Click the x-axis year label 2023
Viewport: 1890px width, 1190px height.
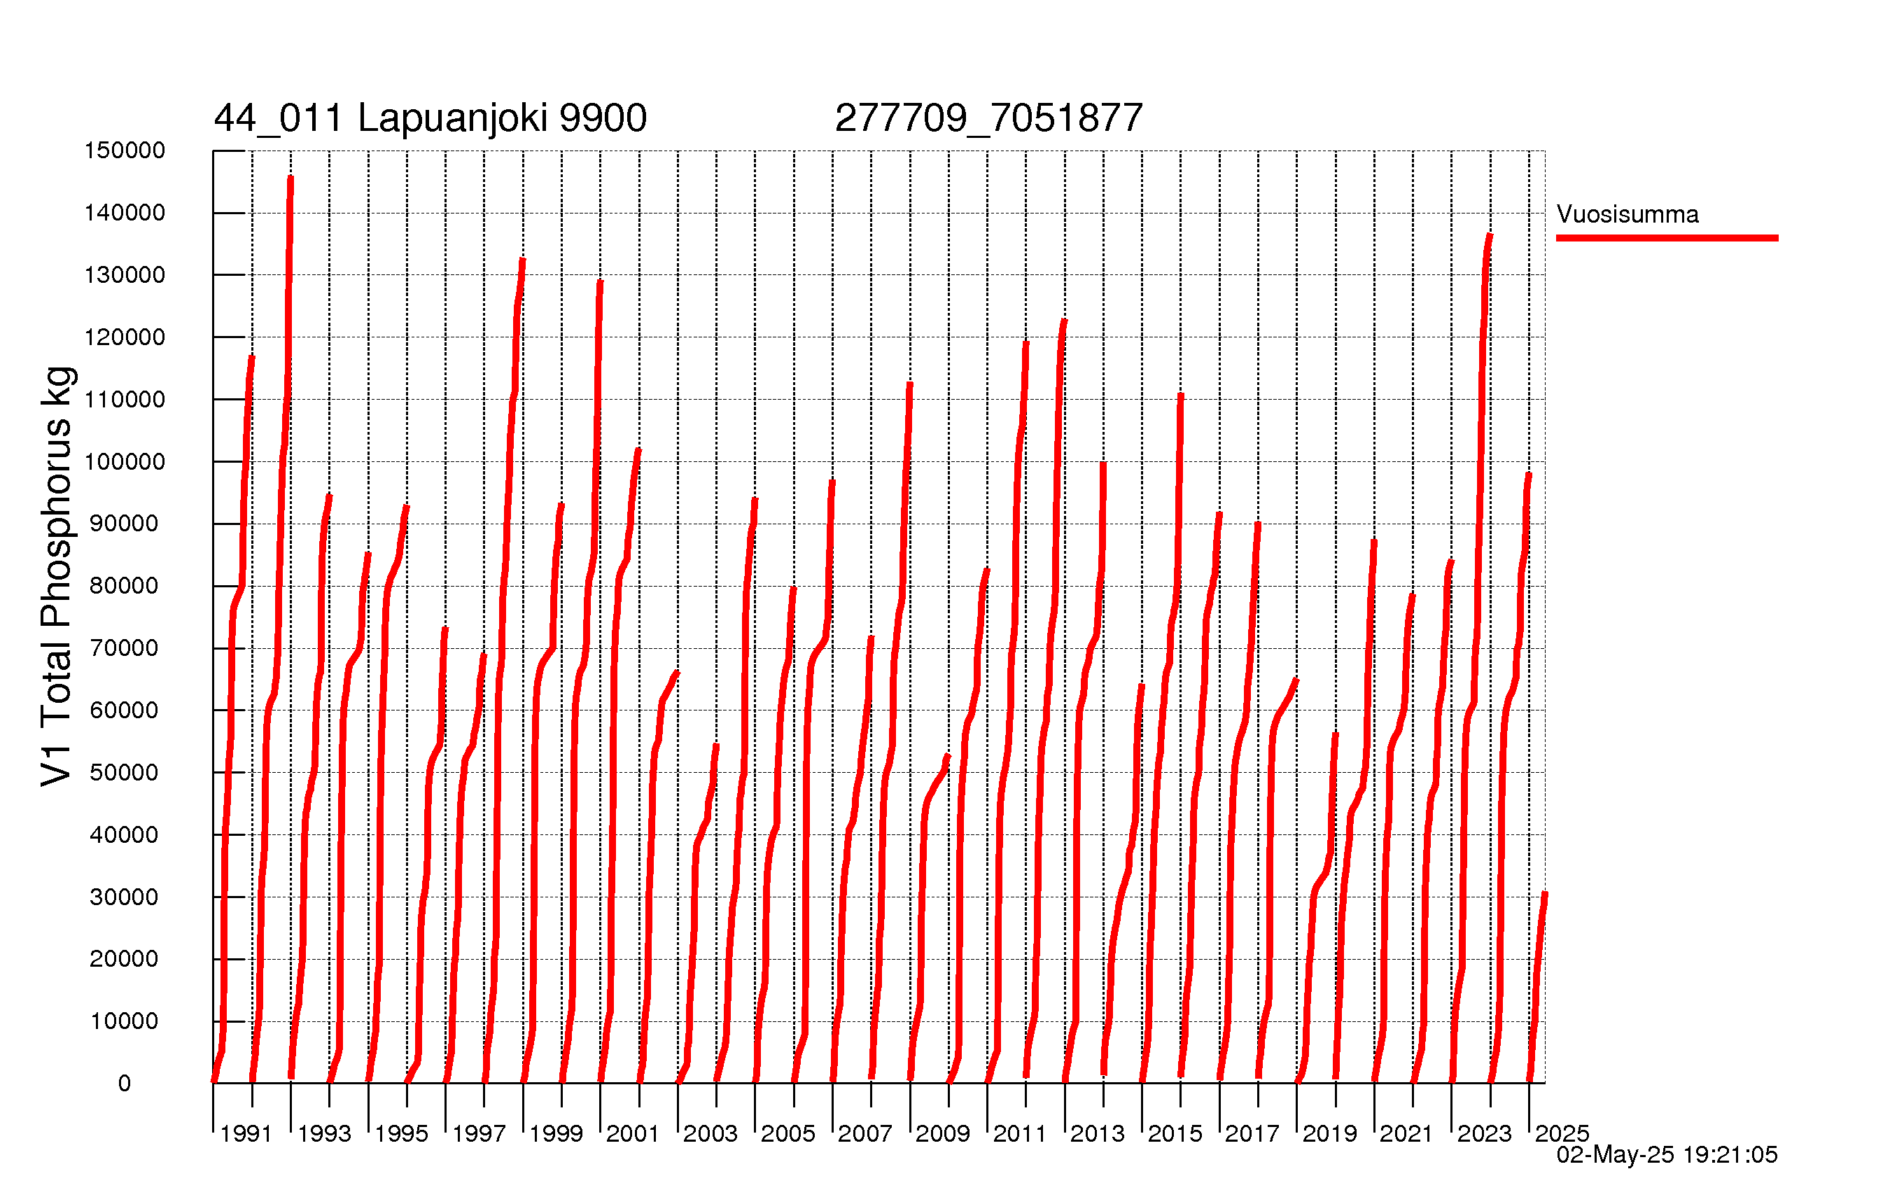(x=1484, y=1134)
